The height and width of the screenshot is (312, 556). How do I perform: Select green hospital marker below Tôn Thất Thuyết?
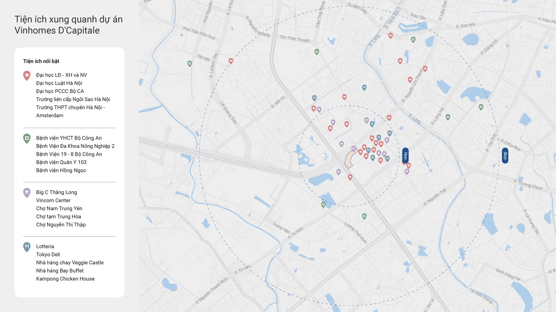tap(317, 52)
